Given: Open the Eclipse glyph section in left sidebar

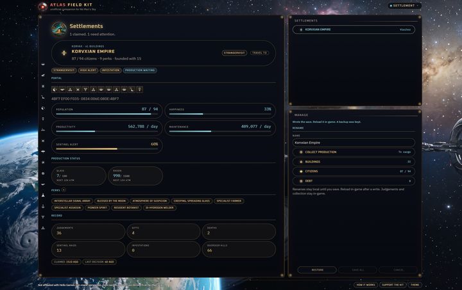Looking at the screenshot, I should pyautogui.click(x=43, y=108).
